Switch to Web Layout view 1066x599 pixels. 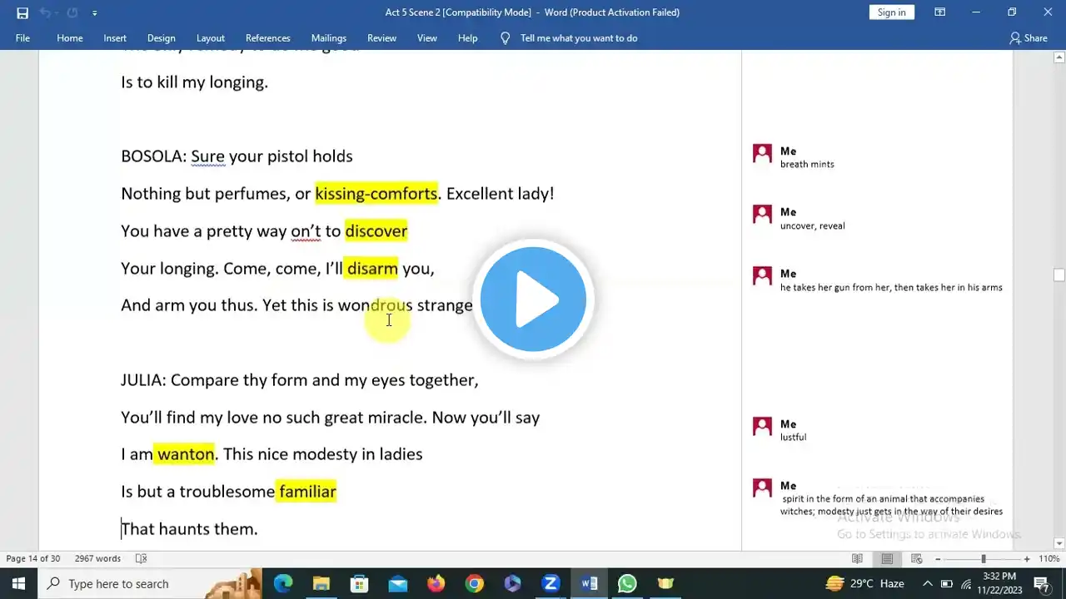917,559
